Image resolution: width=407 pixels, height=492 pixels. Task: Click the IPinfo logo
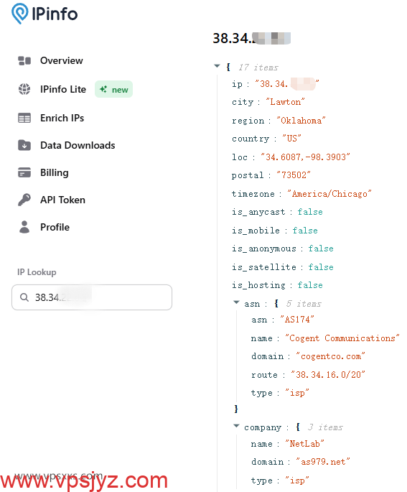point(45,14)
